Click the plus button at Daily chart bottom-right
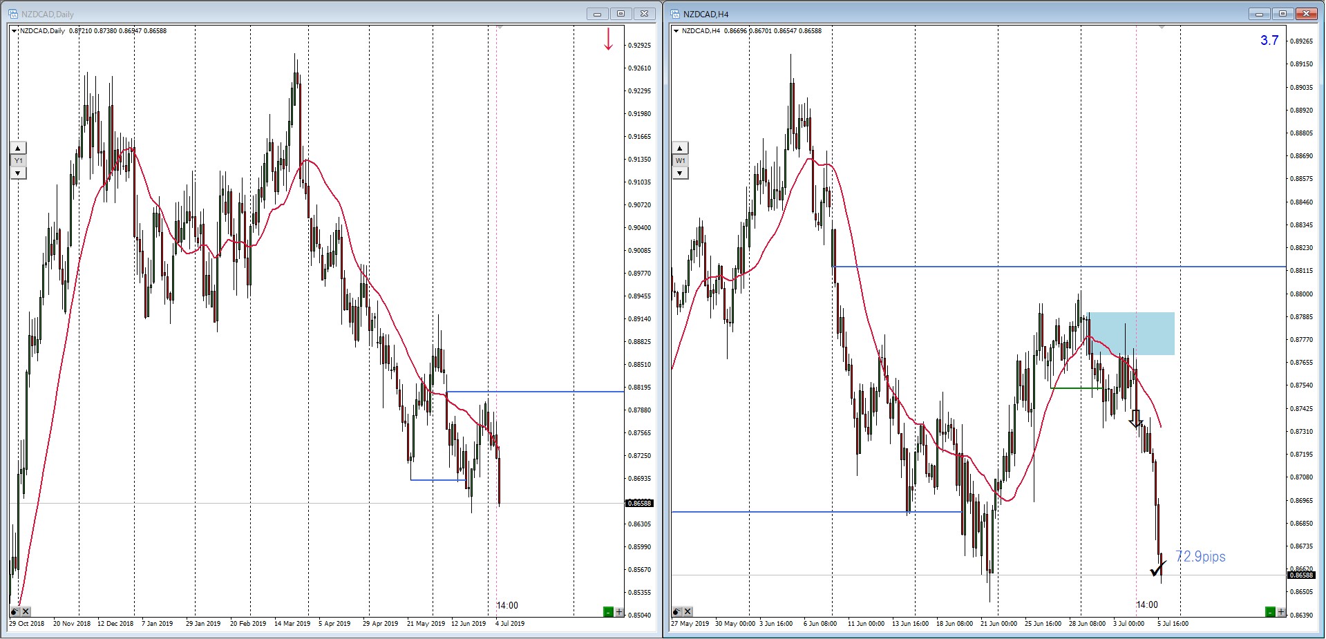1326x639 pixels. [x=619, y=611]
